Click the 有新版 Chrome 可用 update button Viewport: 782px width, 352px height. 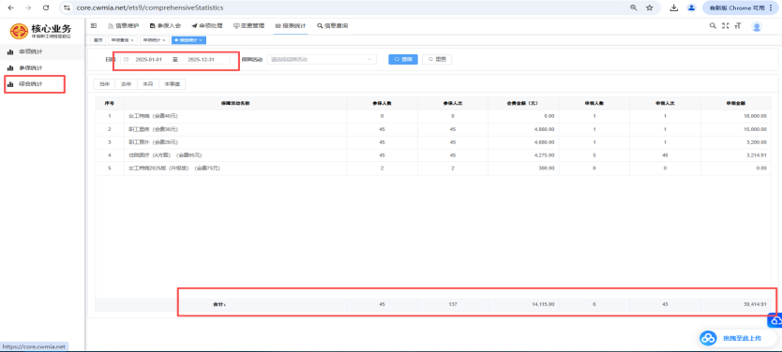point(737,8)
